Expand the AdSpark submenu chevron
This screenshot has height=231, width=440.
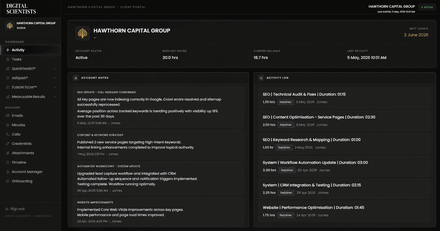(54, 78)
